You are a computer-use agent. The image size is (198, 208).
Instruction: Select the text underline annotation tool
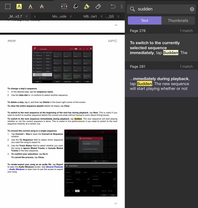[x=30, y=6]
